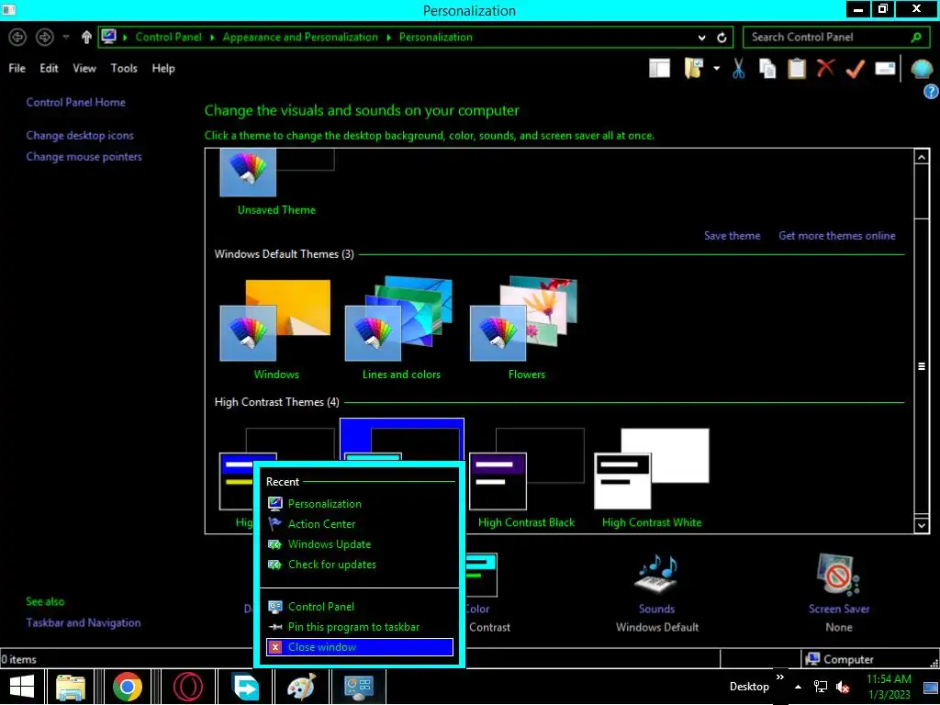Open the Windows Start button
Image resolution: width=940 pixels, height=705 pixels.
(x=22, y=687)
